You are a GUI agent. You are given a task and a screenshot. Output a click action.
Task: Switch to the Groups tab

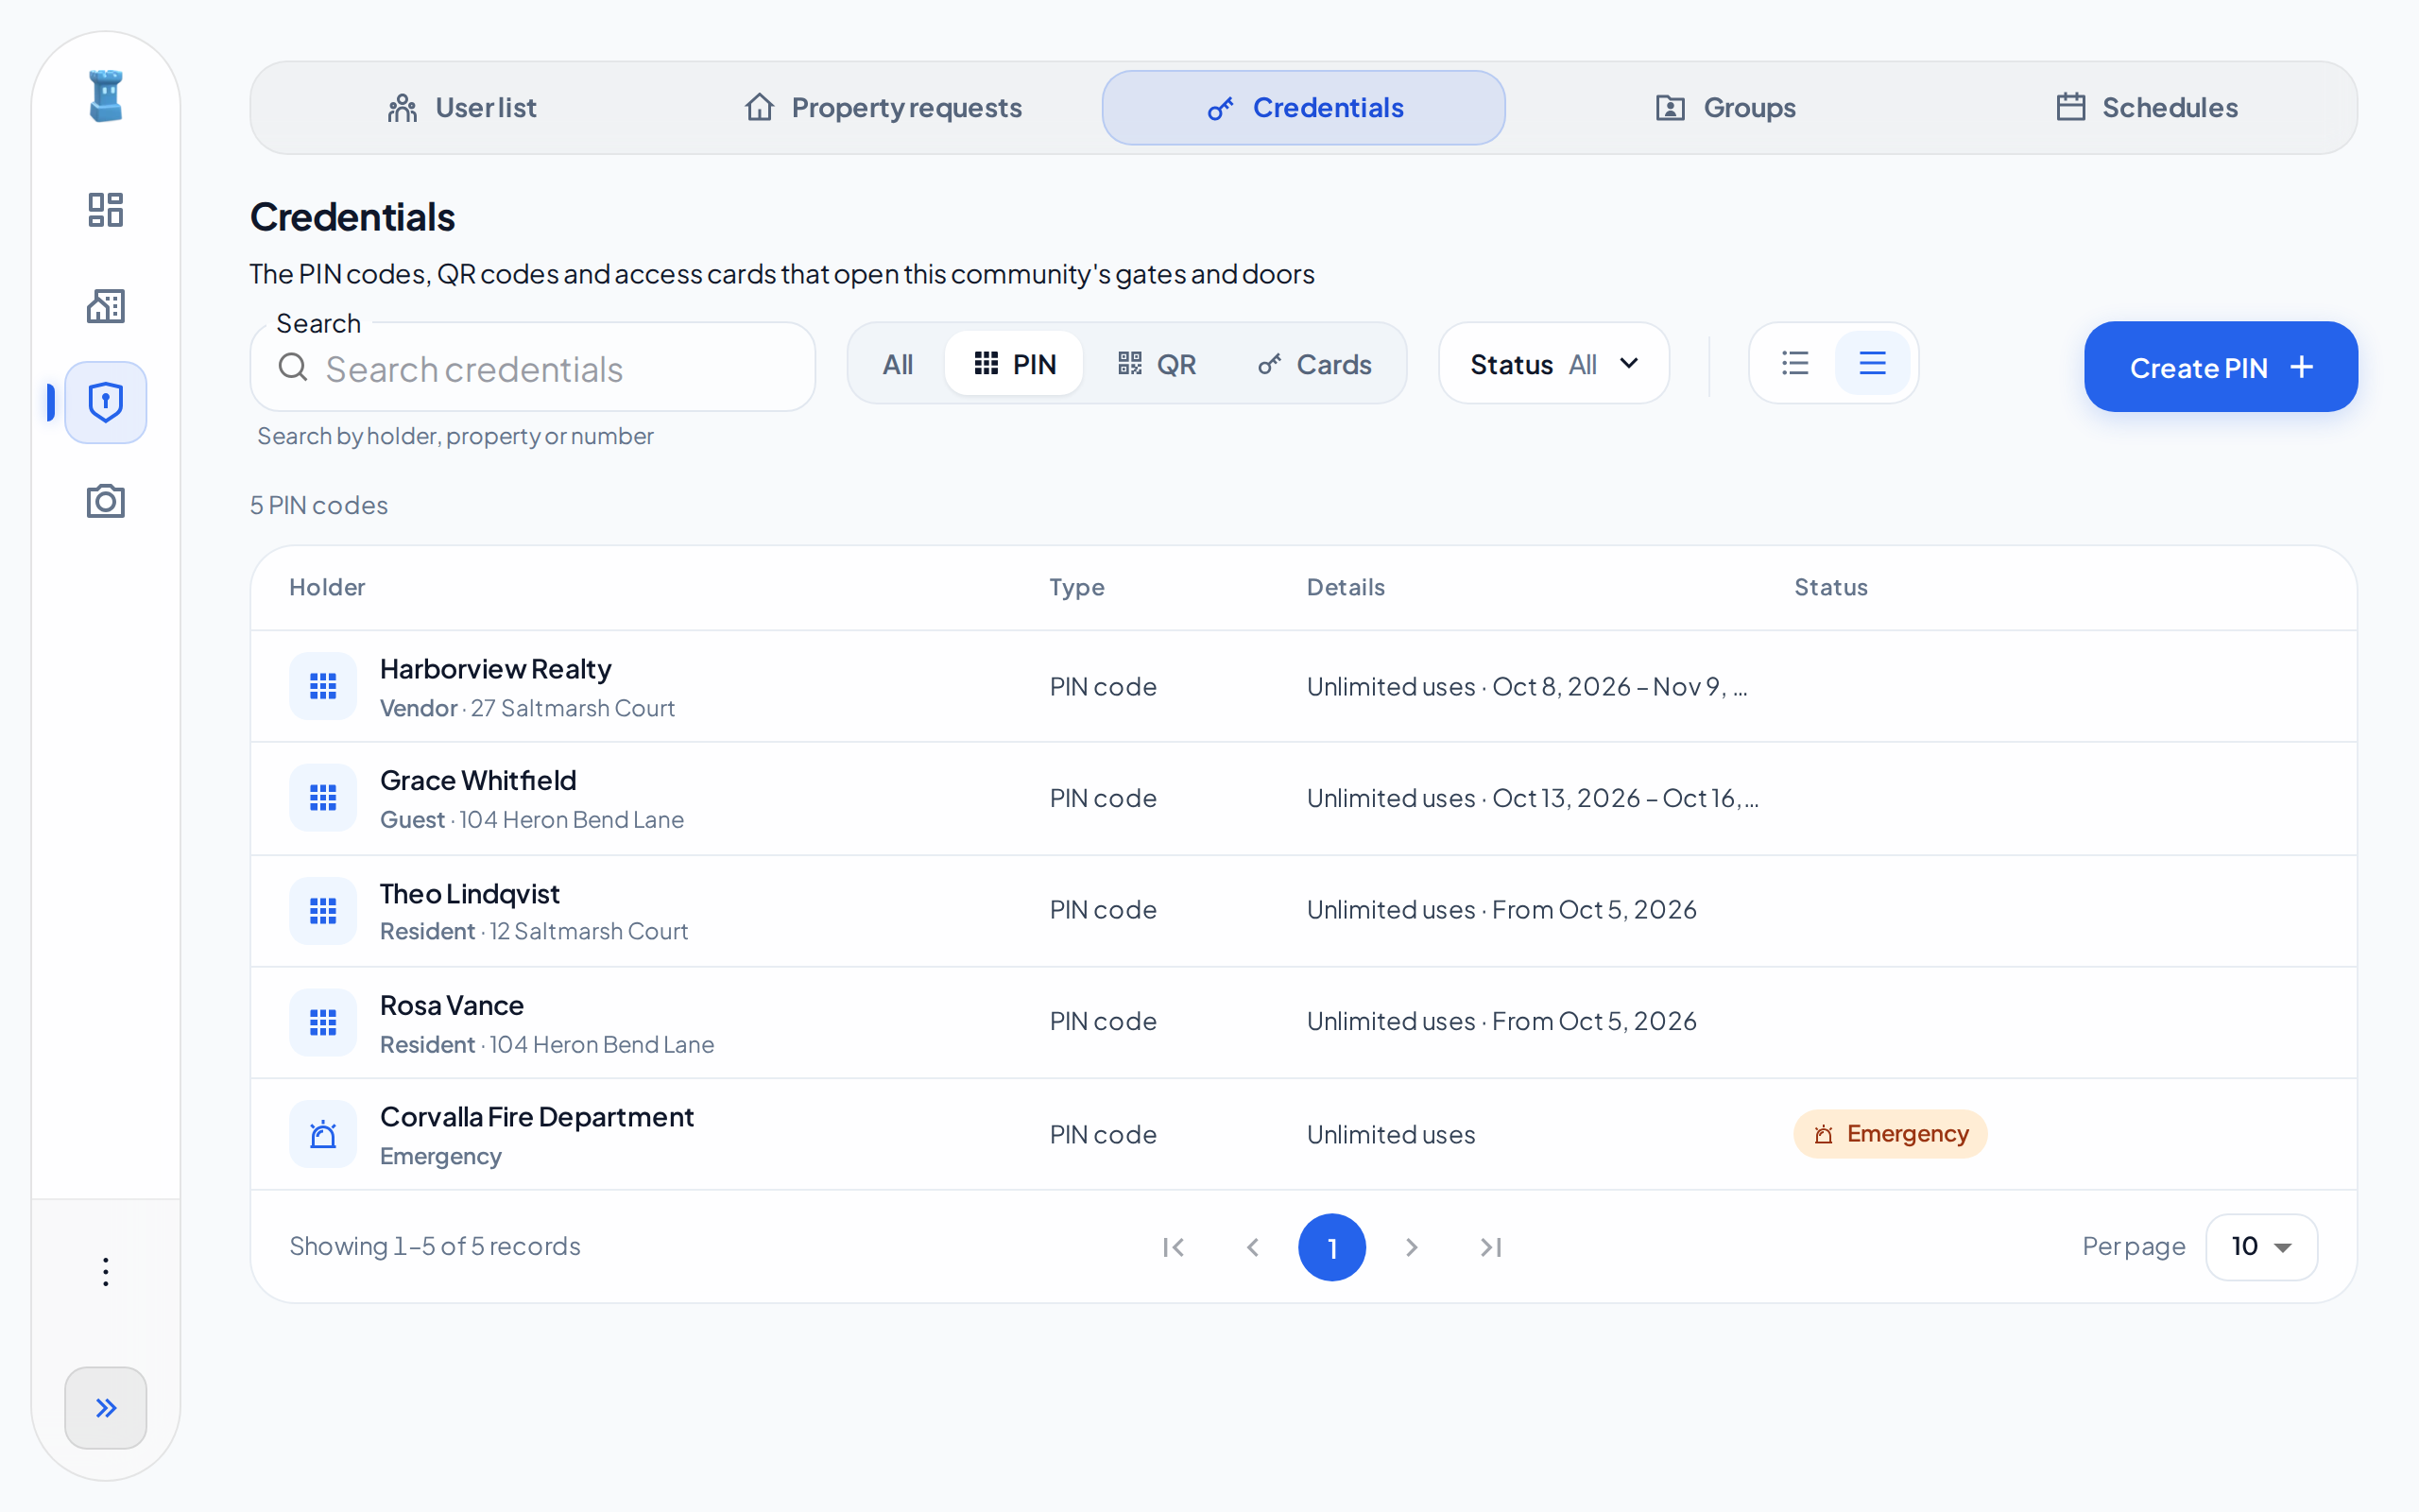tap(1725, 108)
